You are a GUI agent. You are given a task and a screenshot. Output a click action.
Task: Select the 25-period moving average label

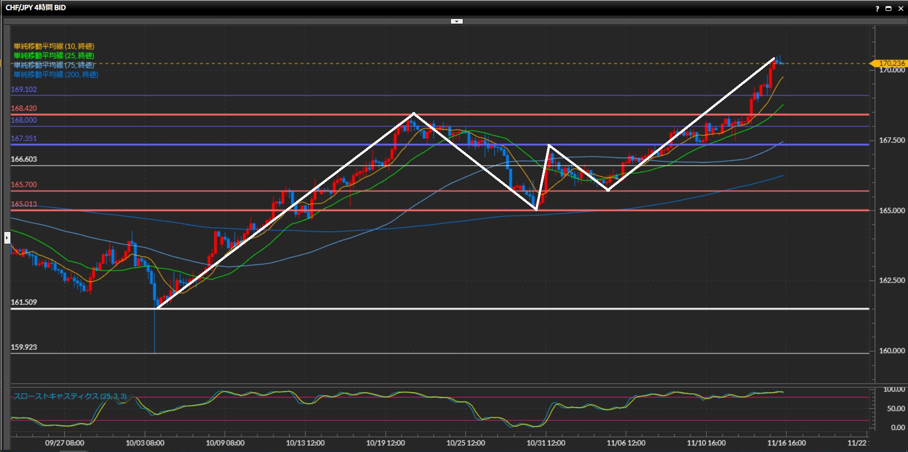click(54, 55)
